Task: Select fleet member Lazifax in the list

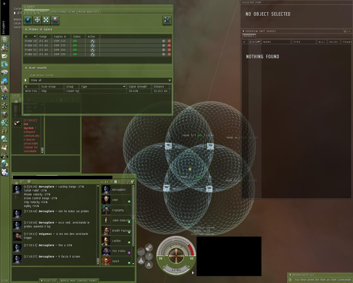Action: (x=116, y=241)
